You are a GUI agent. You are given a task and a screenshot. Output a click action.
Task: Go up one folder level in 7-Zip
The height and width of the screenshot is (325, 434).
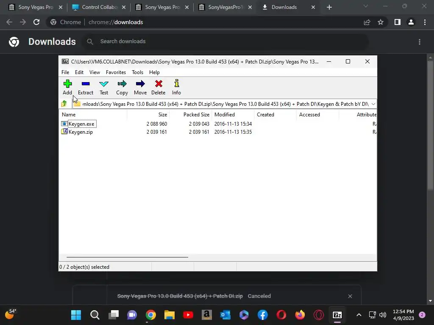(64, 104)
